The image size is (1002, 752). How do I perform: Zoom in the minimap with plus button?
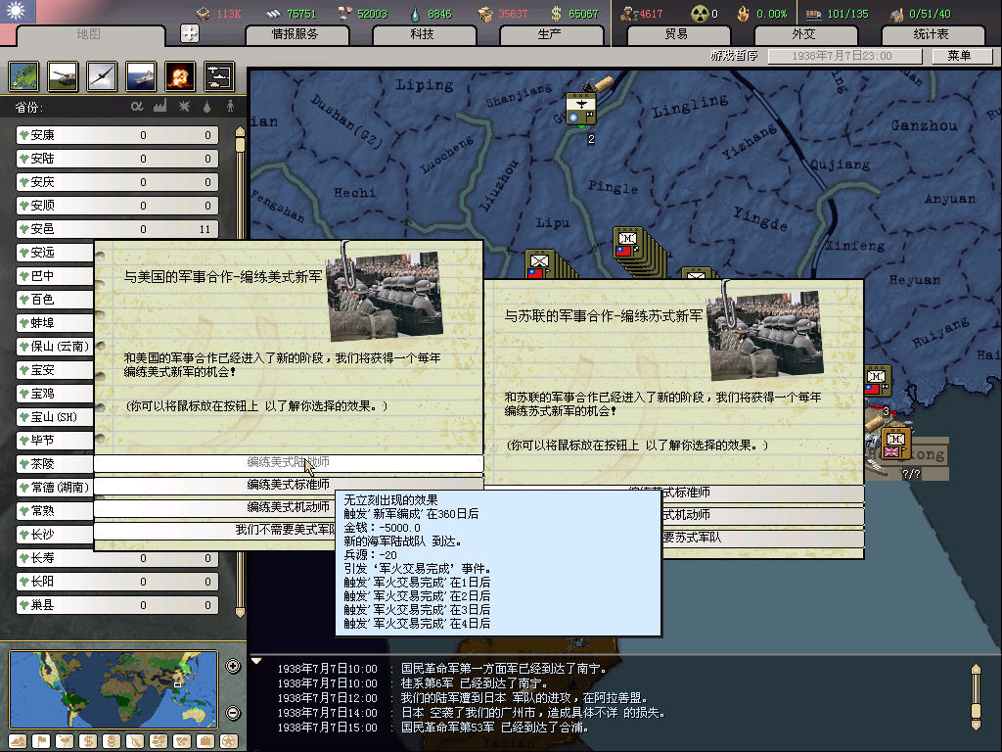tap(233, 667)
